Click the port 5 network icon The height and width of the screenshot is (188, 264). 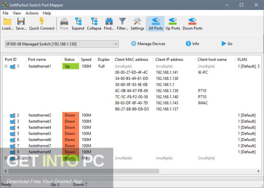point(12,134)
